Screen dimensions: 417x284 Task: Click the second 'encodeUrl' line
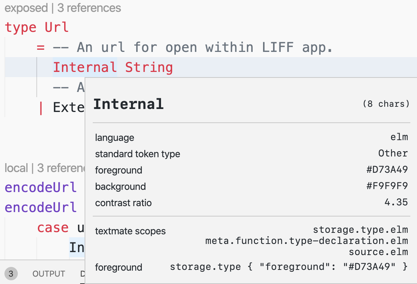click(x=41, y=208)
